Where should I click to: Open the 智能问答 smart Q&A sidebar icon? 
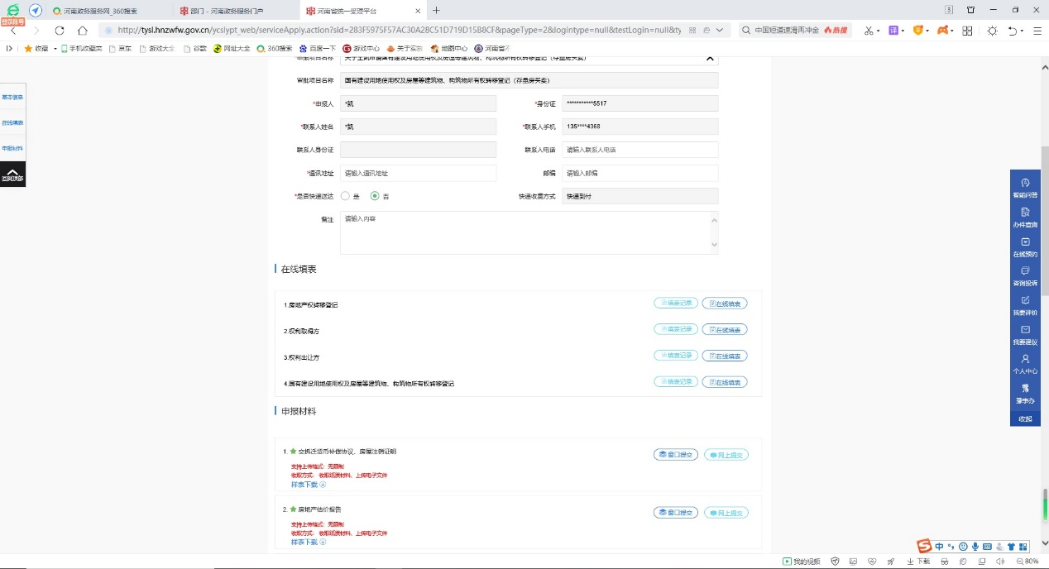1025,188
